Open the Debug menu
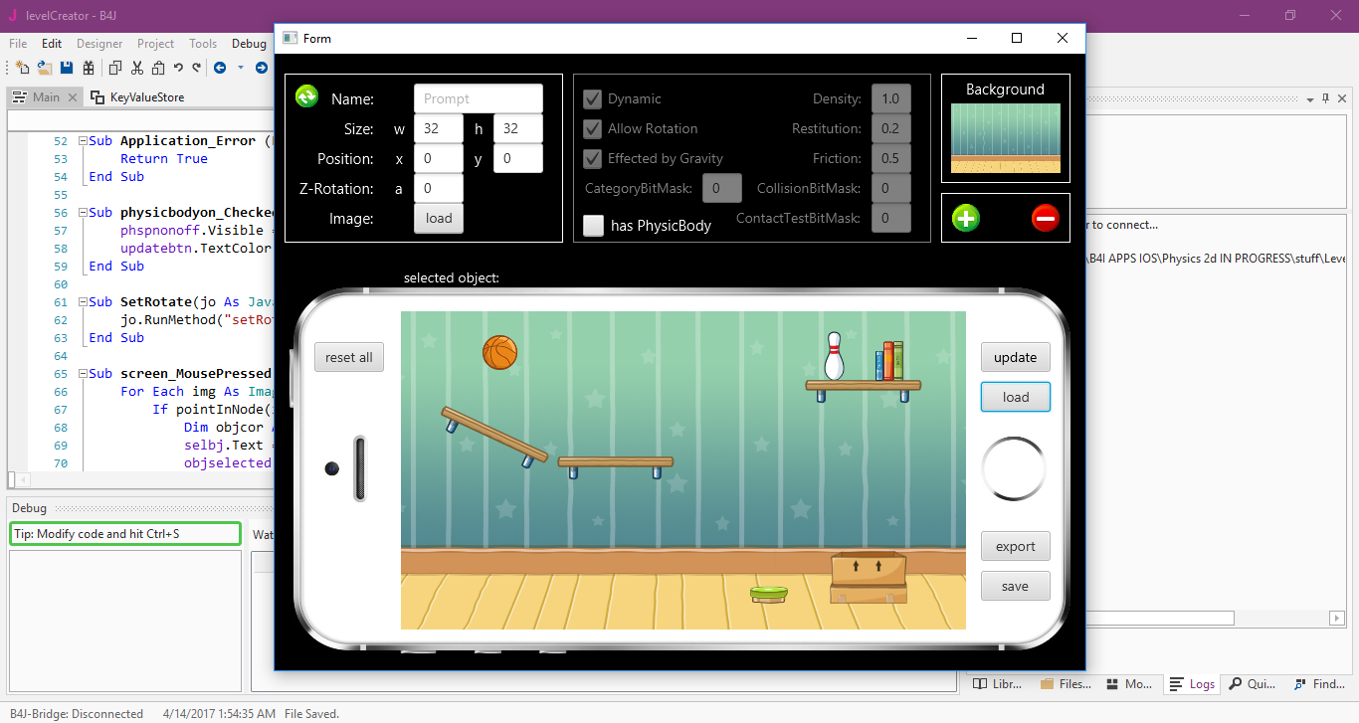The height and width of the screenshot is (723, 1359). pyautogui.click(x=249, y=44)
